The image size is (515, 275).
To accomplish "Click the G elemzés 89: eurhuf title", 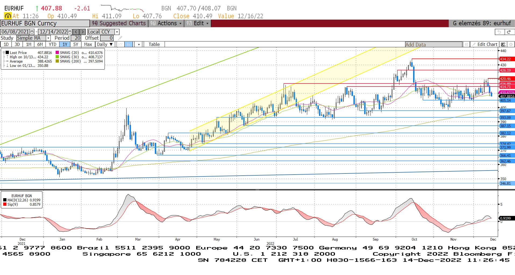I will [482, 23].
